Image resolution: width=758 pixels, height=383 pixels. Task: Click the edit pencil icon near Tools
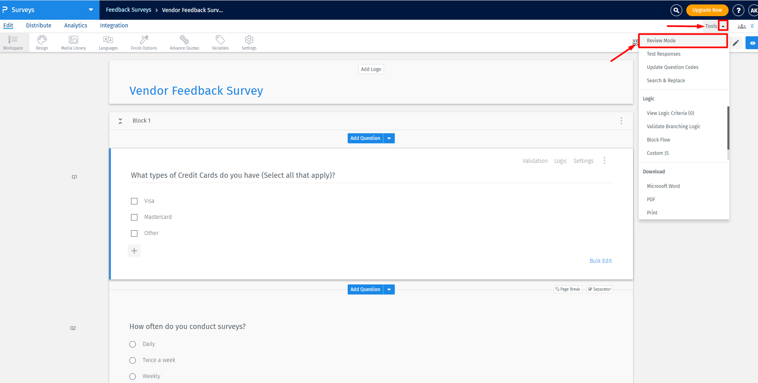pos(736,42)
